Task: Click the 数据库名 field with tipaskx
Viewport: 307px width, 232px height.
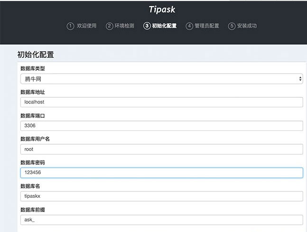Action: (x=161, y=196)
